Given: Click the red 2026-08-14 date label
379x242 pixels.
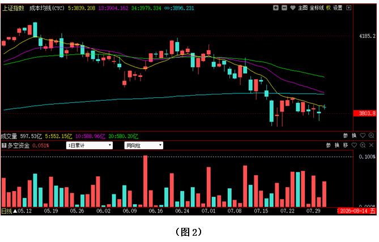Looking at the screenshot, I should tap(357, 211).
